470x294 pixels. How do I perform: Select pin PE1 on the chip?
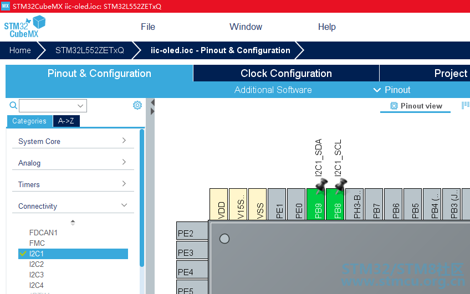click(277, 204)
